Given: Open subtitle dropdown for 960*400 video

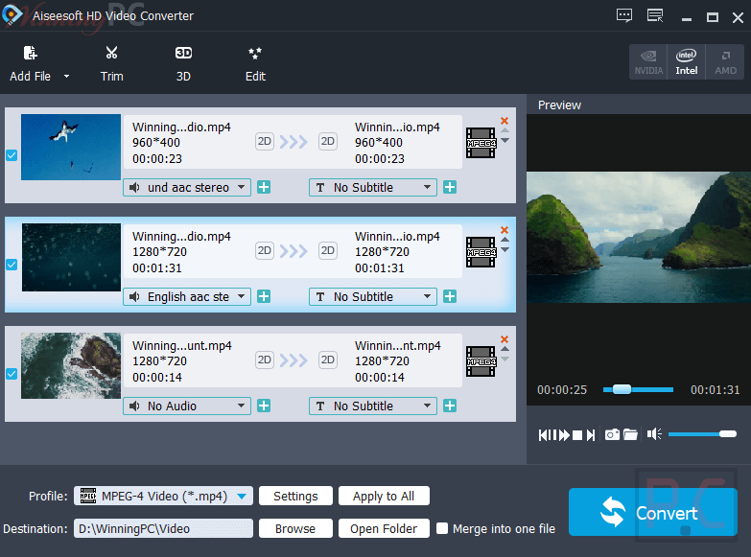Looking at the screenshot, I should pos(373,187).
